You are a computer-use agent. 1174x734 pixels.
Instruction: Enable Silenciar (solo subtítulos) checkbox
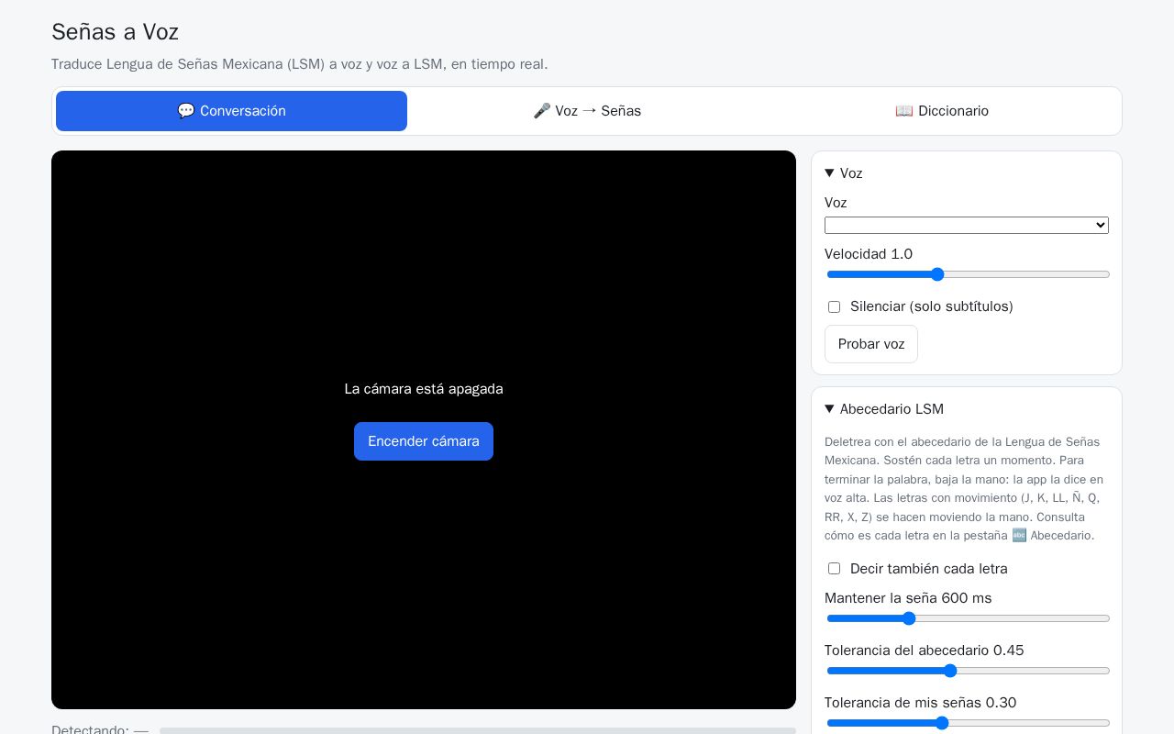coord(834,306)
